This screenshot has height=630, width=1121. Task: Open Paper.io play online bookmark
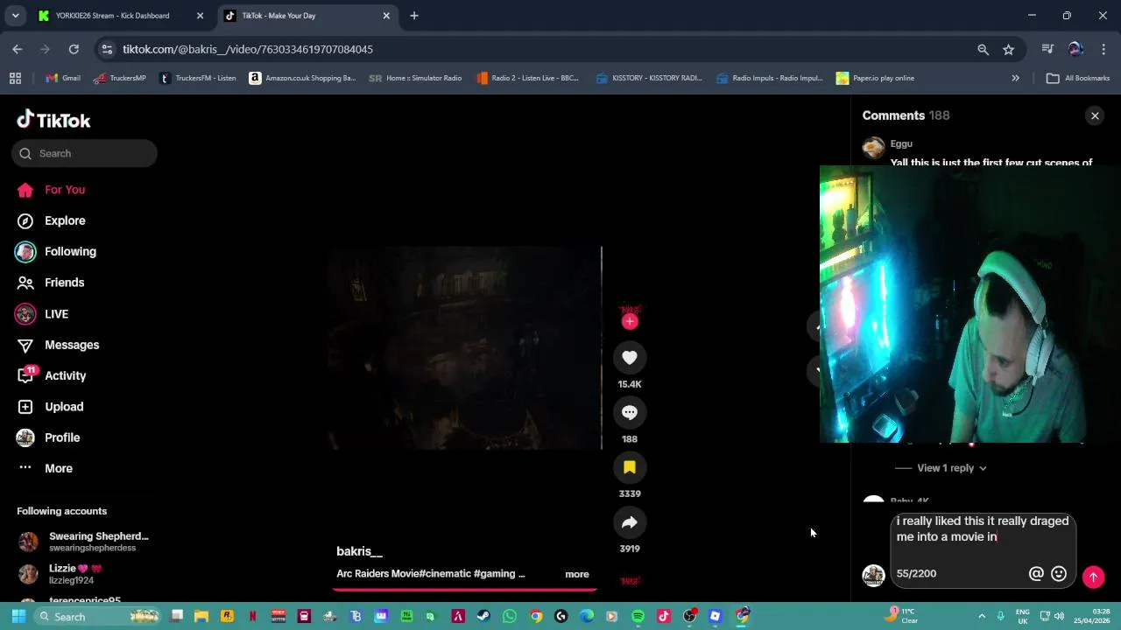tap(875, 78)
